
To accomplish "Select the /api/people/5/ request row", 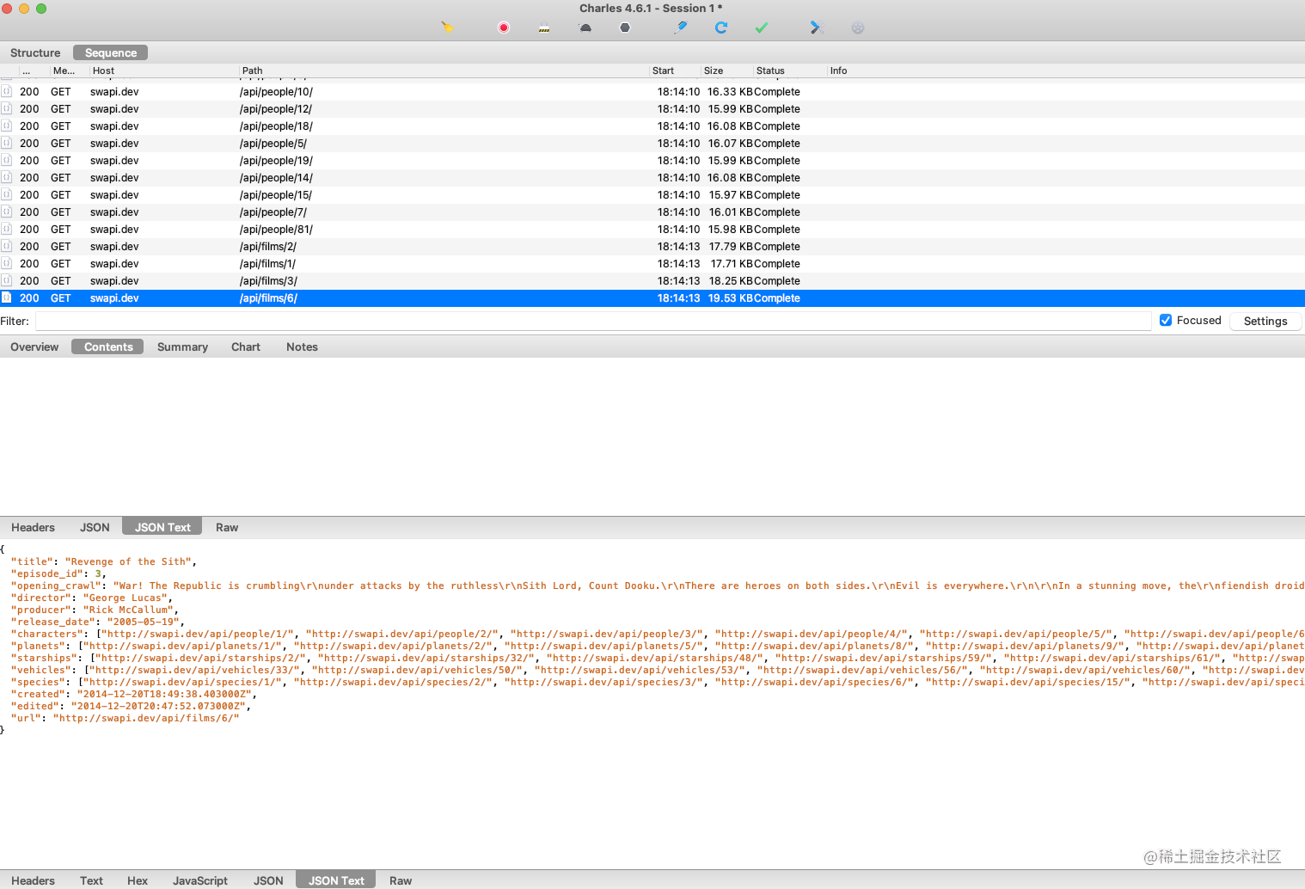I will coord(652,143).
